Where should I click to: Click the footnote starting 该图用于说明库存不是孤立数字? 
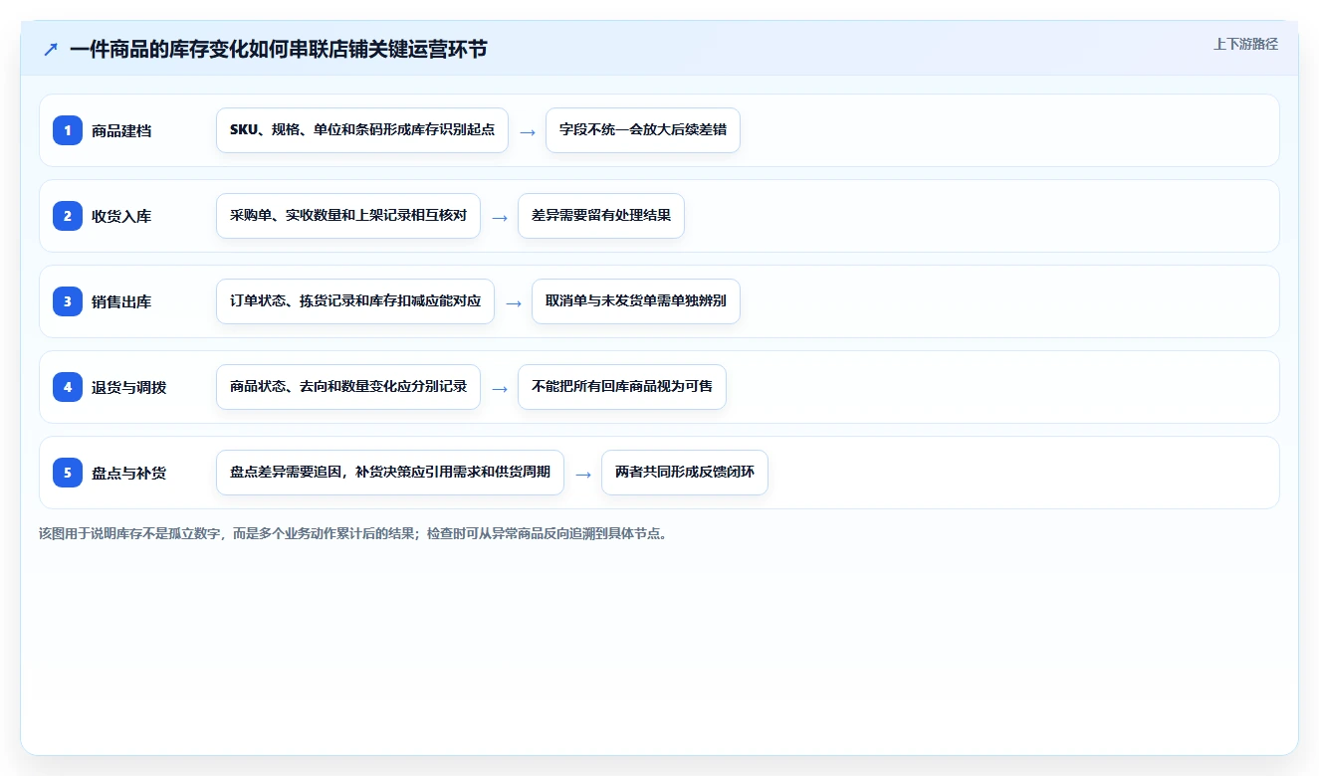click(353, 534)
